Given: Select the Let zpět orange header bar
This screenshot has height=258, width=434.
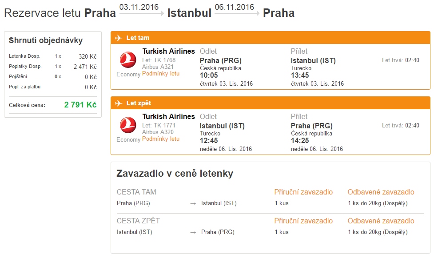Looking at the screenshot, I should (271, 103).
